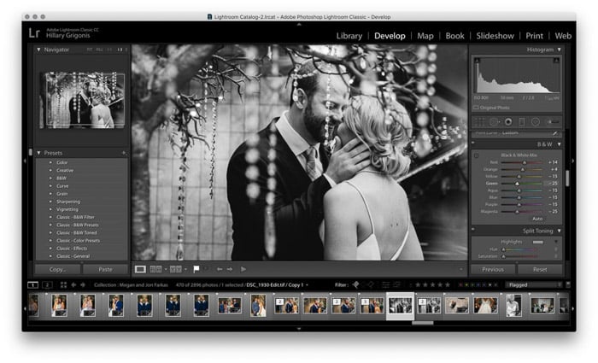Filter by red color label
The height and width of the screenshot is (363, 598).
point(460,284)
